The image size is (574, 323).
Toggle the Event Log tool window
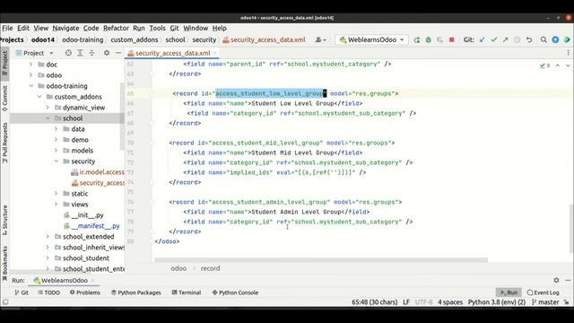(543, 292)
